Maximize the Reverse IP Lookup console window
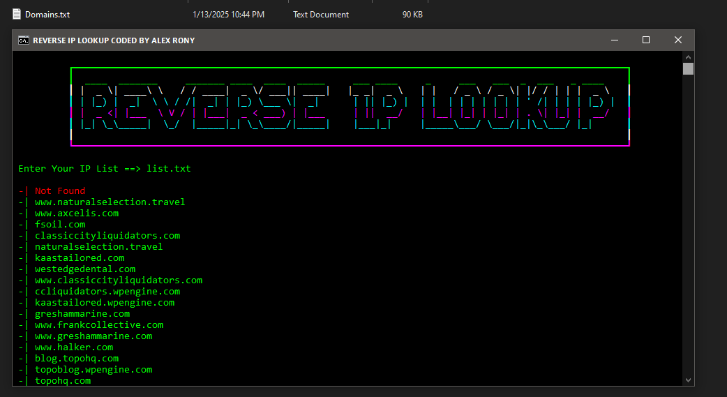Screen dimensions: 727x397 point(646,40)
